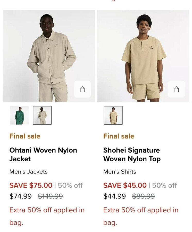
Task: Click the Final sale label above jacket
Action: (x=25, y=136)
